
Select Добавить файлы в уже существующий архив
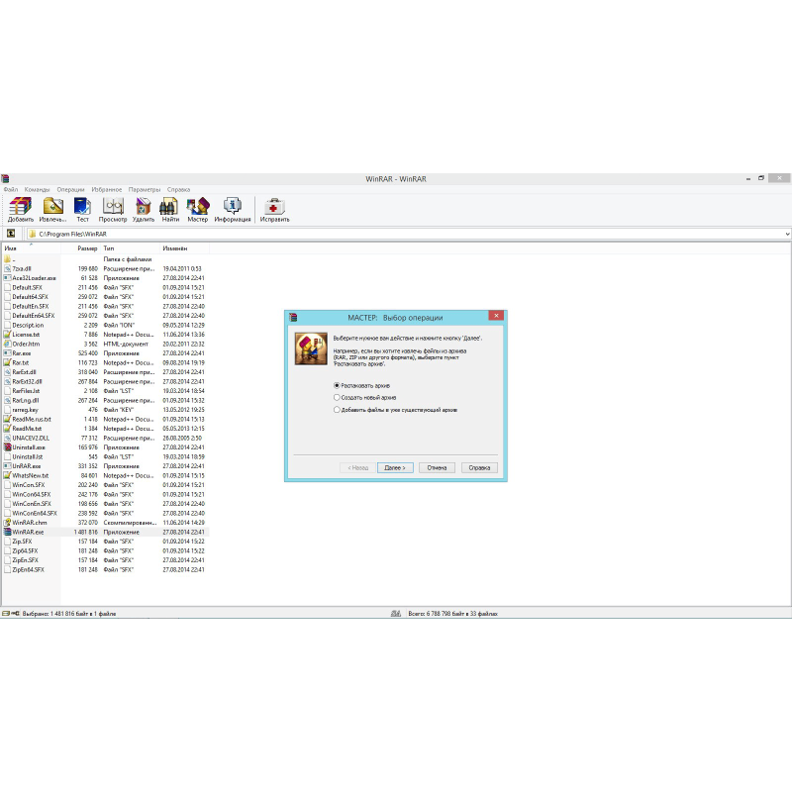click(x=337, y=409)
